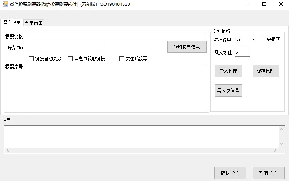This screenshot has height=181, width=289.
Task: Click the 取消 (C) button
Action: [268, 173]
